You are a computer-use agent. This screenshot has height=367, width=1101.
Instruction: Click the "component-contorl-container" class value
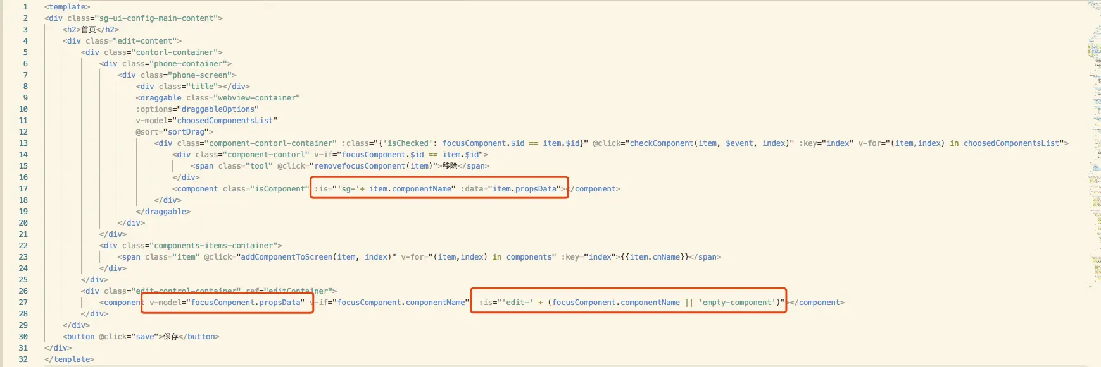point(270,143)
